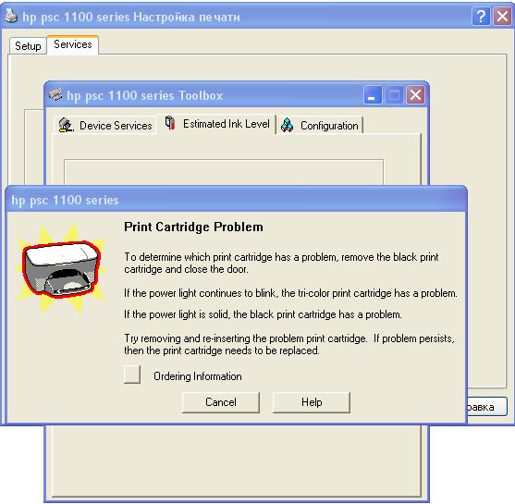Image resolution: width=515 pixels, height=504 pixels.
Task: Click the printer icon in the Настройка печати title bar
Action: 11,16
